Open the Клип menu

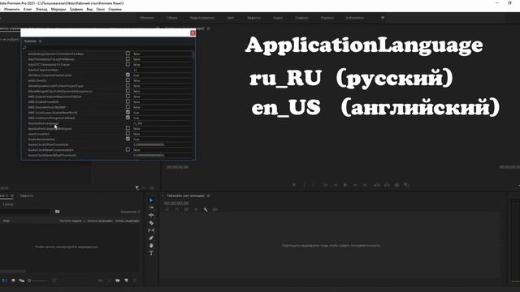pyautogui.click(x=28, y=9)
